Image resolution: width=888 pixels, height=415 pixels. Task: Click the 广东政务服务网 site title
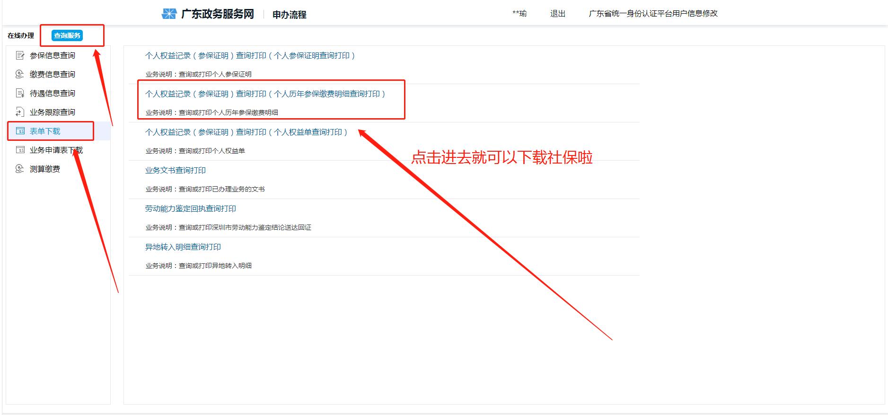[218, 14]
